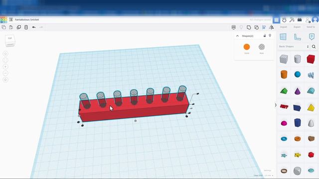
Task: Pick the red Text shape
Action: 284,106
